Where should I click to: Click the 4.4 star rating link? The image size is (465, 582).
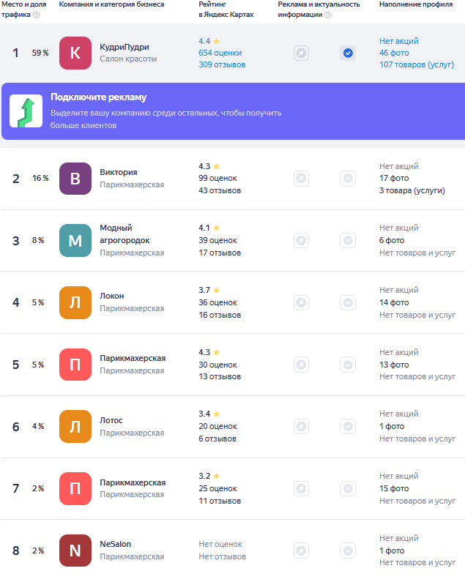(x=209, y=41)
